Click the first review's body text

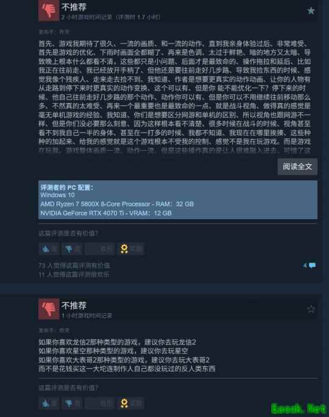click(x=175, y=97)
